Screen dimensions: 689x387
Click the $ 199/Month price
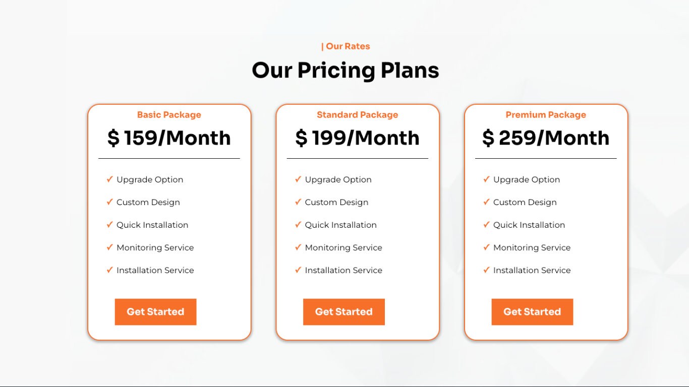(x=357, y=138)
